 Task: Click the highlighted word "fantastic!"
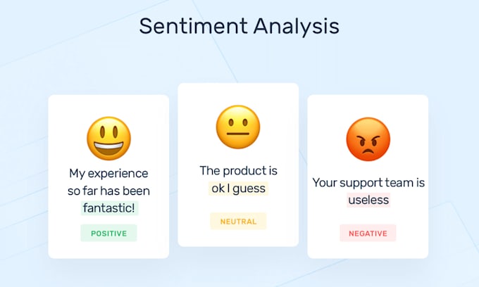click(109, 208)
